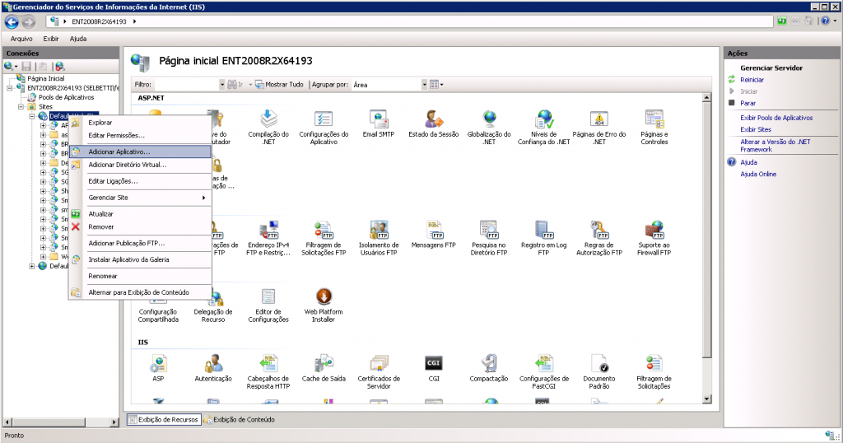The image size is (843, 443).
Task: Click the back navigation arrow button
Action: point(12,22)
